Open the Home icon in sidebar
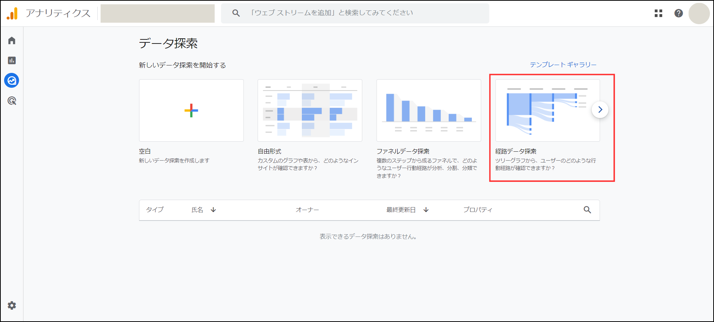The height and width of the screenshot is (322, 714). pos(12,41)
